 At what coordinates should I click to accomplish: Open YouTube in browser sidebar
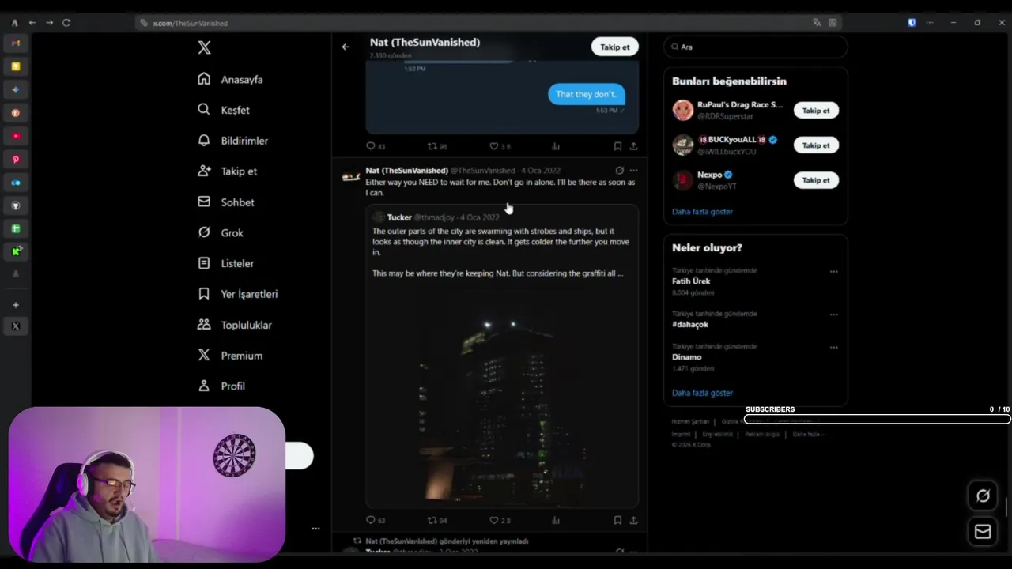click(15, 136)
